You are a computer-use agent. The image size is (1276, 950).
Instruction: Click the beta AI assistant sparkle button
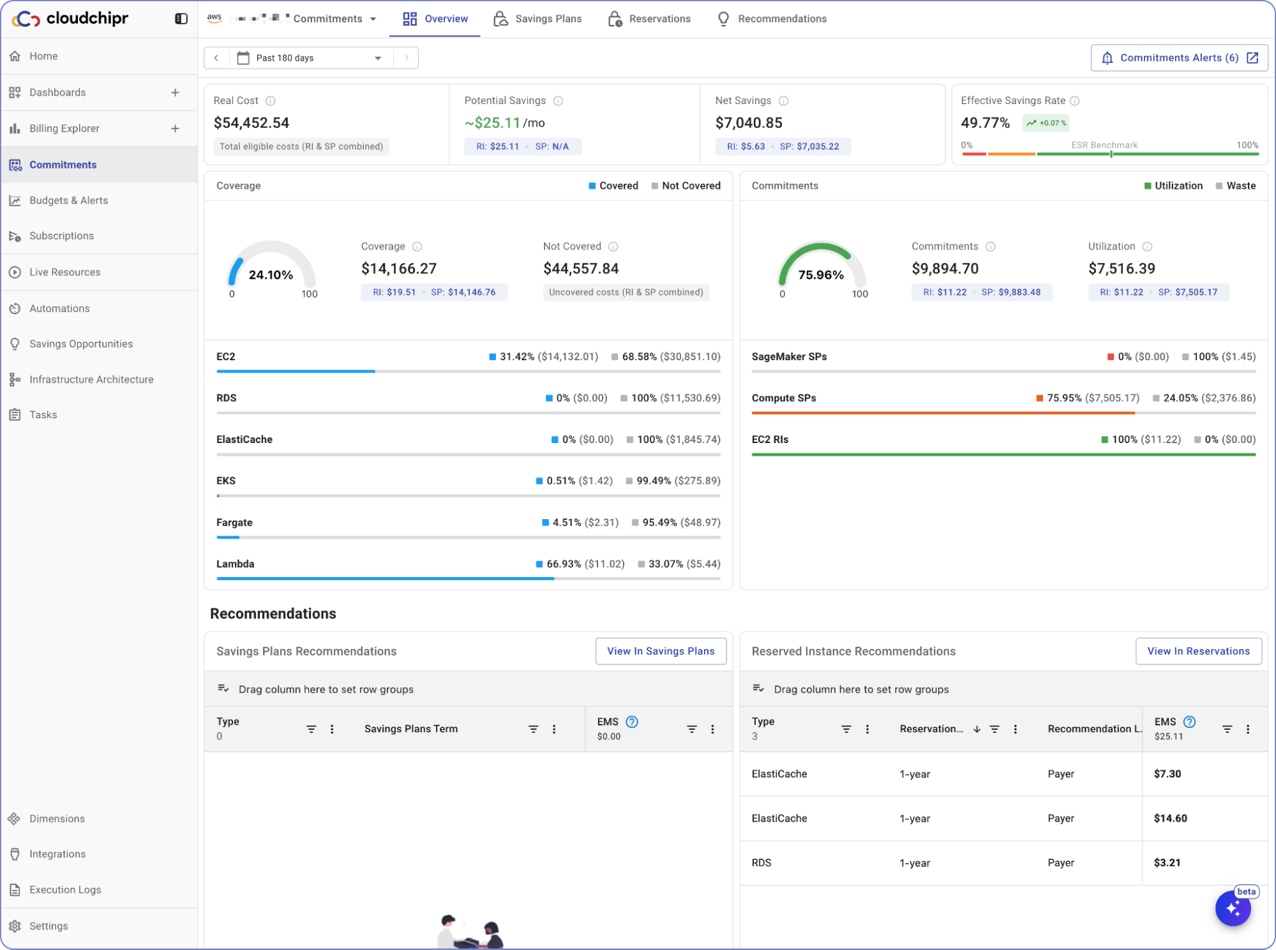pos(1233,908)
